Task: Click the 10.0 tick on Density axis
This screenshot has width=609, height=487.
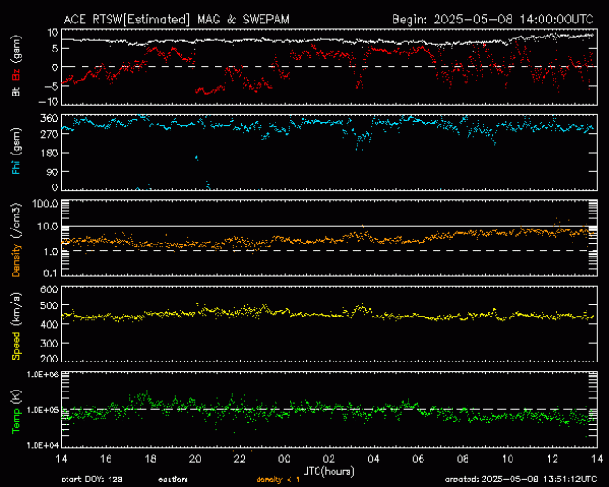Action: [48, 226]
